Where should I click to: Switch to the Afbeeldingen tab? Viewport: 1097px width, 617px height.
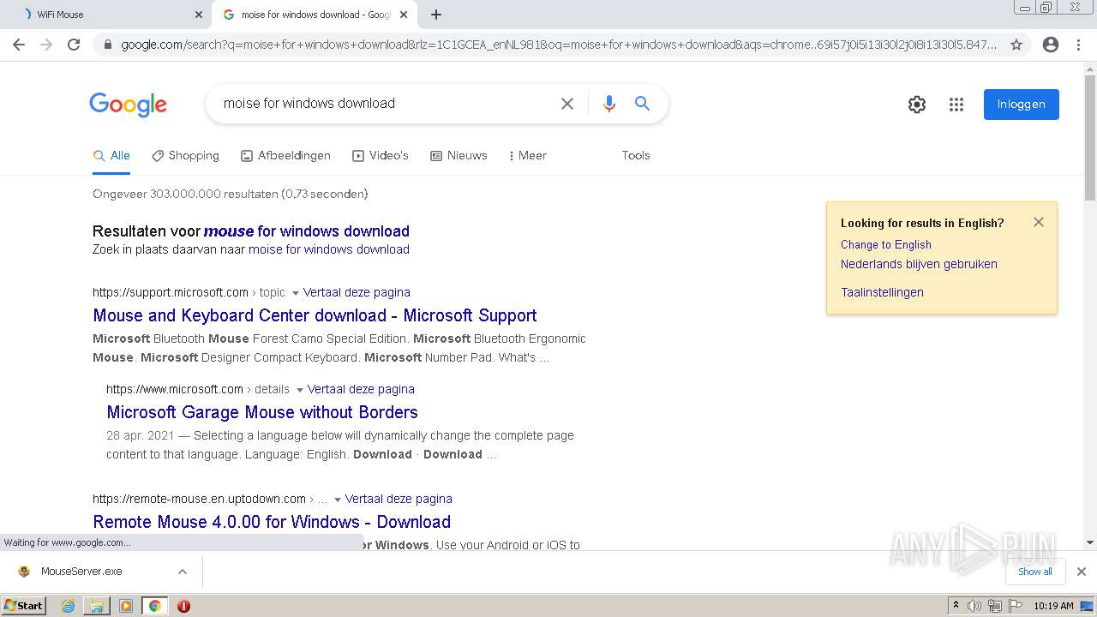(x=285, y=156)
